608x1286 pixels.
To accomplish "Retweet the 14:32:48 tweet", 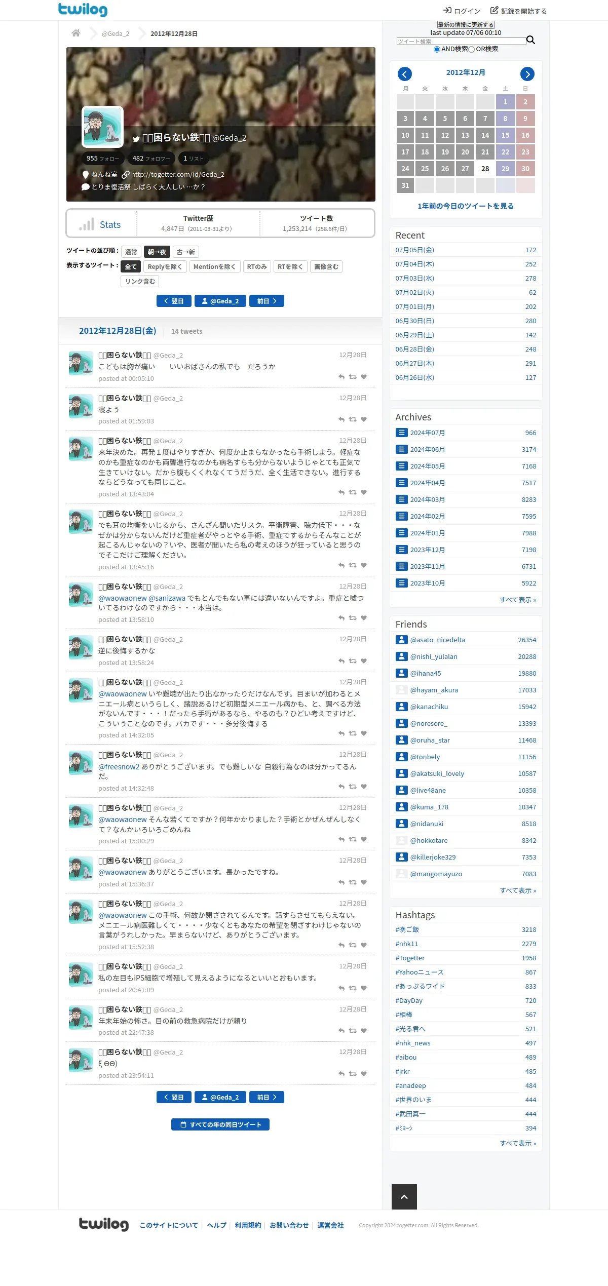I will pos(353,787).
